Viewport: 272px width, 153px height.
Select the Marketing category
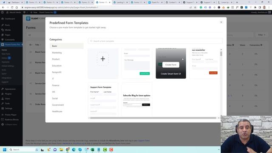pyautogui.click(x=57, y=53)
